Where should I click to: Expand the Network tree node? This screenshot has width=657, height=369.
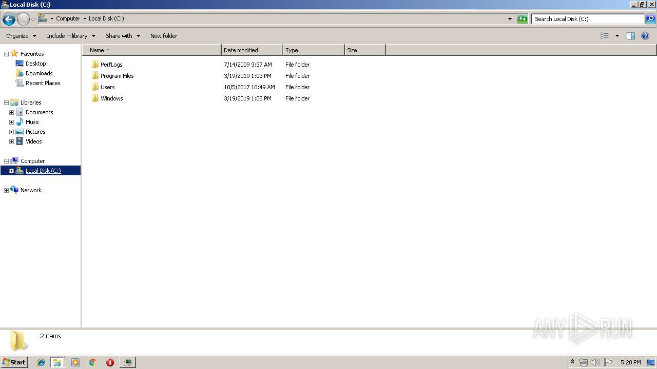6,190
